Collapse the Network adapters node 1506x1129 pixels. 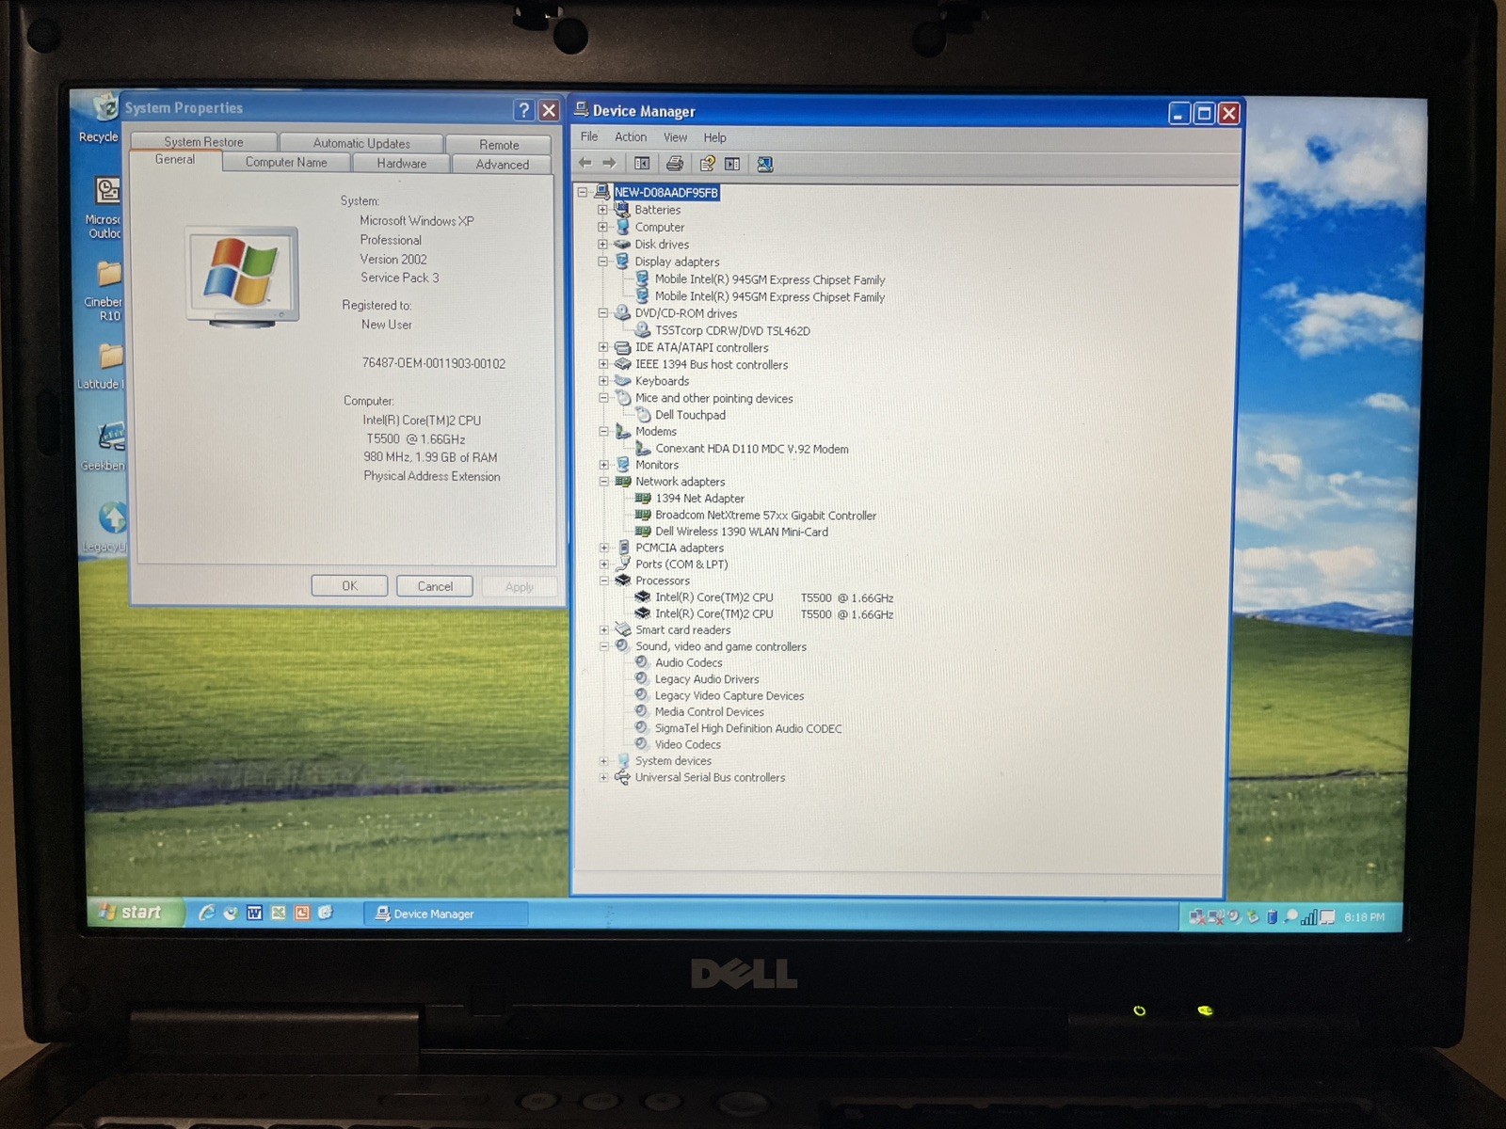(603, 482)
